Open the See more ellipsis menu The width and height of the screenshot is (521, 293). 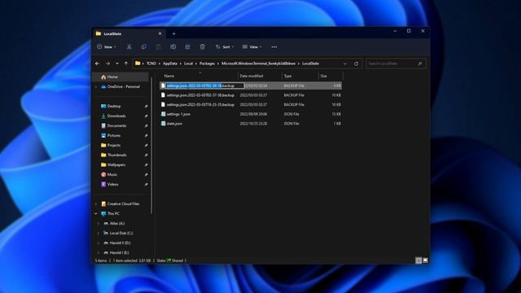(x=274, y=47)
